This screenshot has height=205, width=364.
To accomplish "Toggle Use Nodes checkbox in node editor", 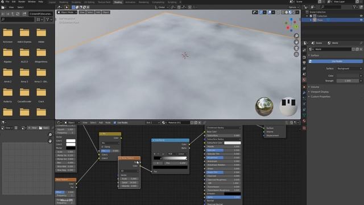I will 115,122.
